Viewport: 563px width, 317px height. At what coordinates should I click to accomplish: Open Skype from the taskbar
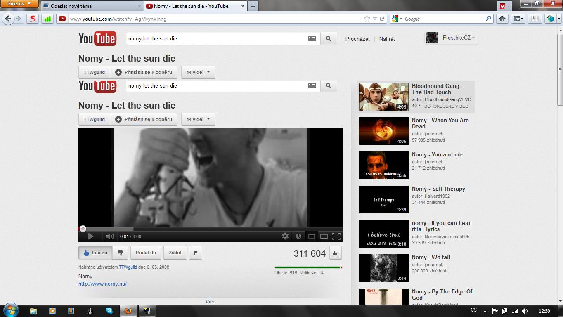109,310
